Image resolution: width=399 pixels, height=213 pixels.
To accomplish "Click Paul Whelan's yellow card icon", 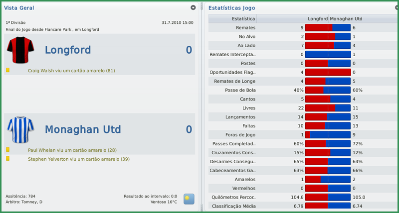I will click(x=7, y=150).
